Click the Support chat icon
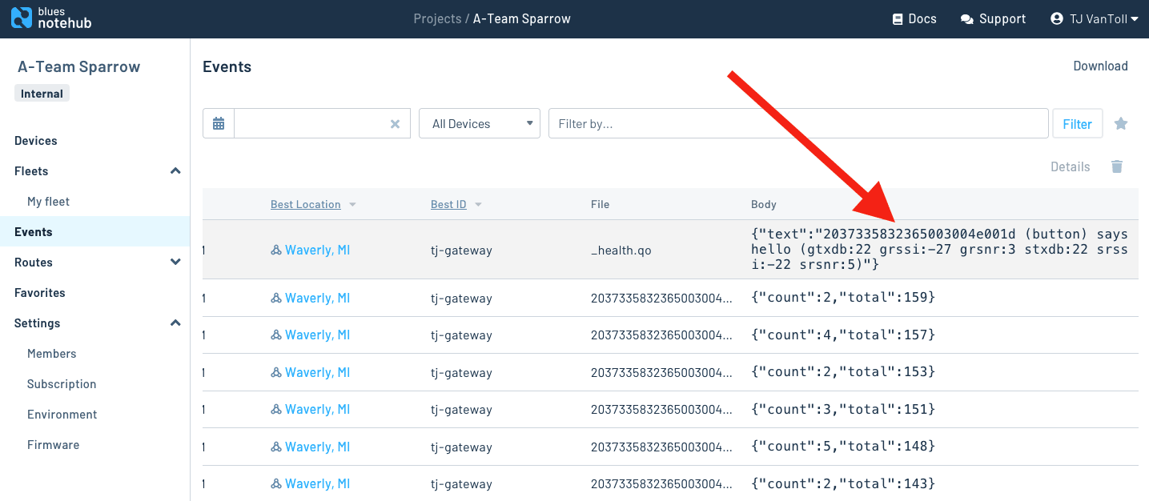This screenshot has width=1149, height=501. pos(967,19)
